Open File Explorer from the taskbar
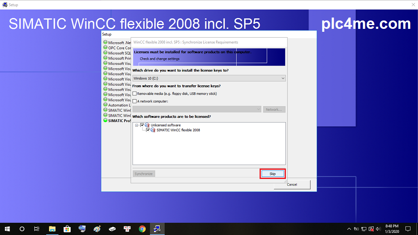 [52, 229]
